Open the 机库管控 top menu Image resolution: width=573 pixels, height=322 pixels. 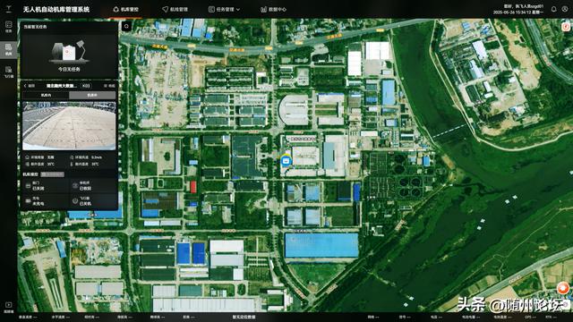coord(126,9)
